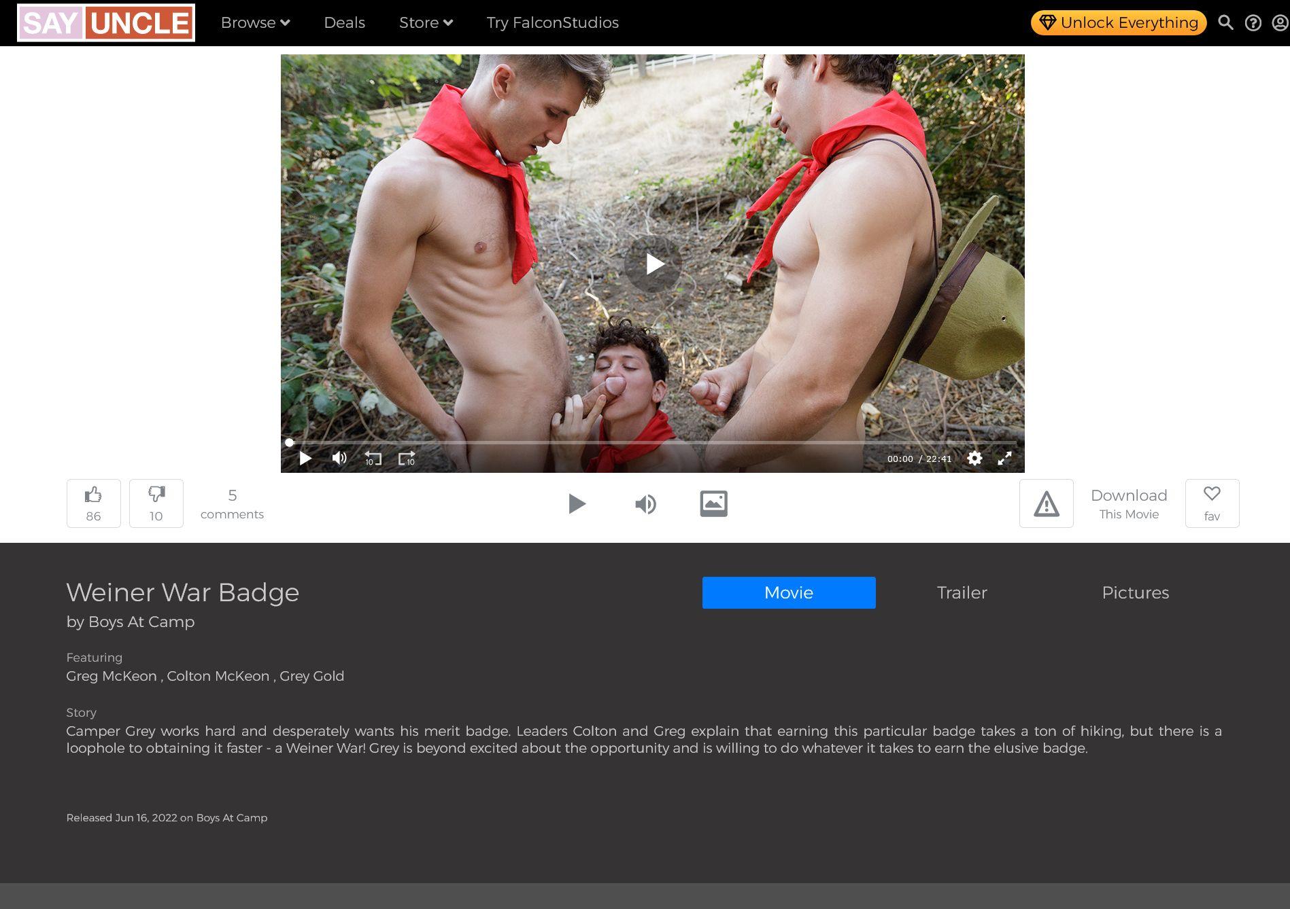Open the player settings gear
Viewport: 1290px width, 909px height.
(974, 459)
